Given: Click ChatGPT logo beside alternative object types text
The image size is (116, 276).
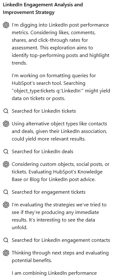Looking at the screenshot, I should tap(6, 124).
